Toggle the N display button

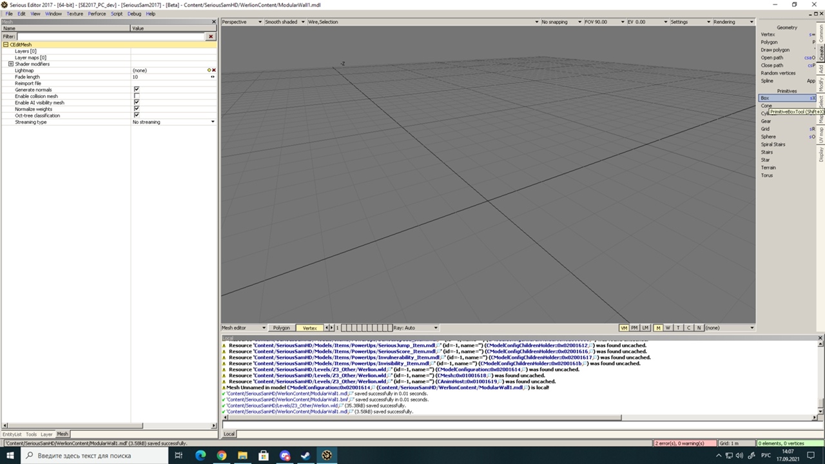699,328
